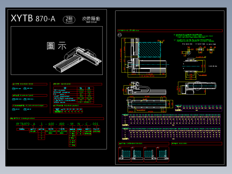Select the order code header bar
Screen dimensions: 232x174
(x=57, y=119)
